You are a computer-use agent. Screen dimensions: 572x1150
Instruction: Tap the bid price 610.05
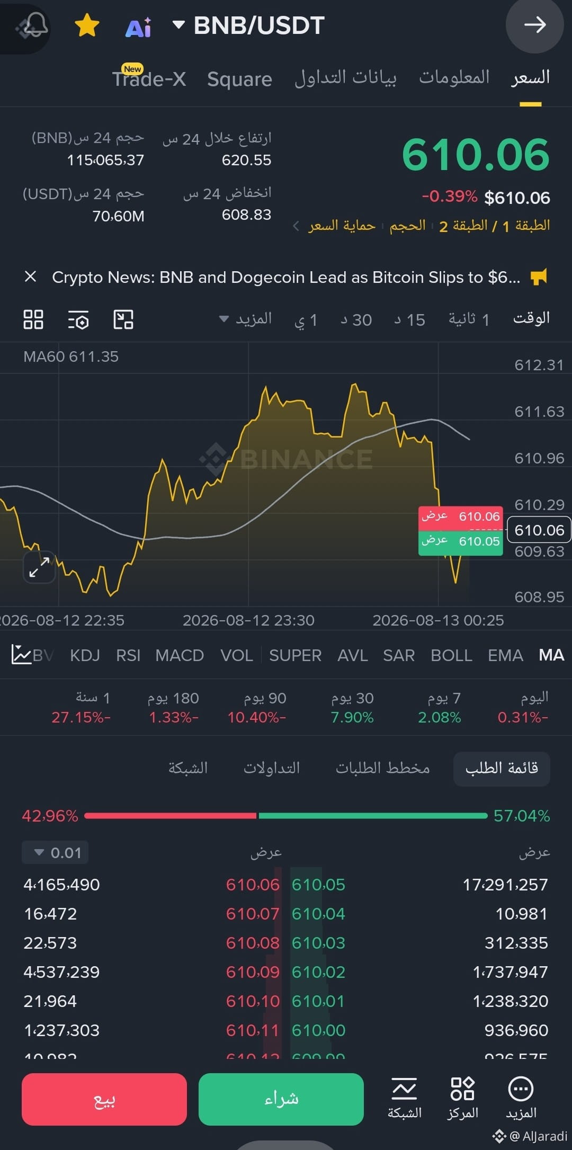coord(318,884)
